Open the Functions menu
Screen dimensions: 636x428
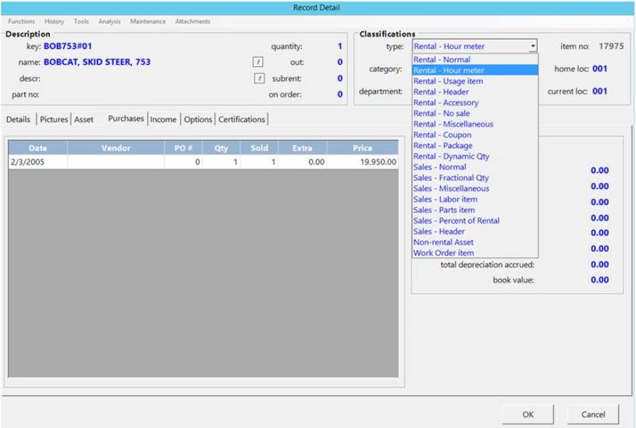(21, 21)
